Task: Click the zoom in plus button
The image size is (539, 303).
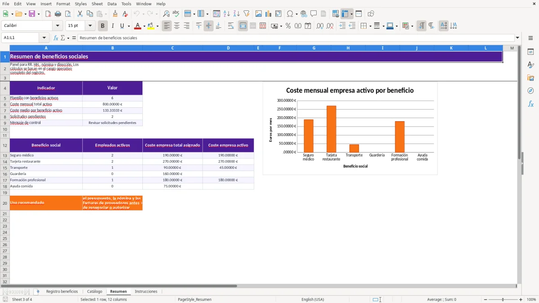Action: [x=521, y=299]
